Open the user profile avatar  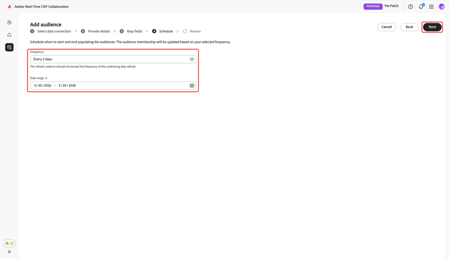point(442,7)
